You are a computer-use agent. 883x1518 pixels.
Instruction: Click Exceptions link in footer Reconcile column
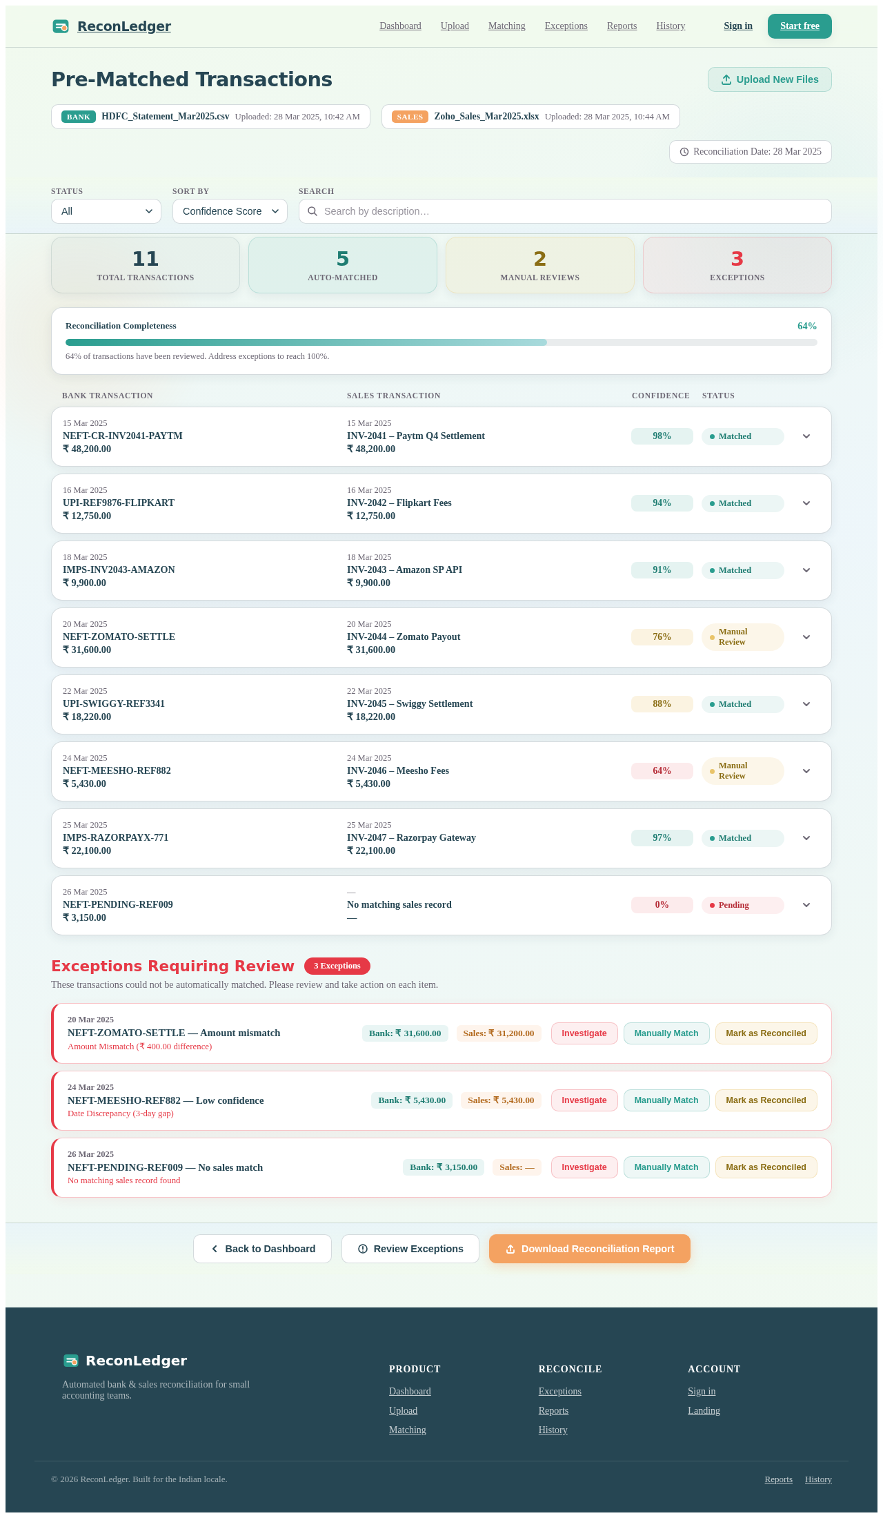[560, 1391]
